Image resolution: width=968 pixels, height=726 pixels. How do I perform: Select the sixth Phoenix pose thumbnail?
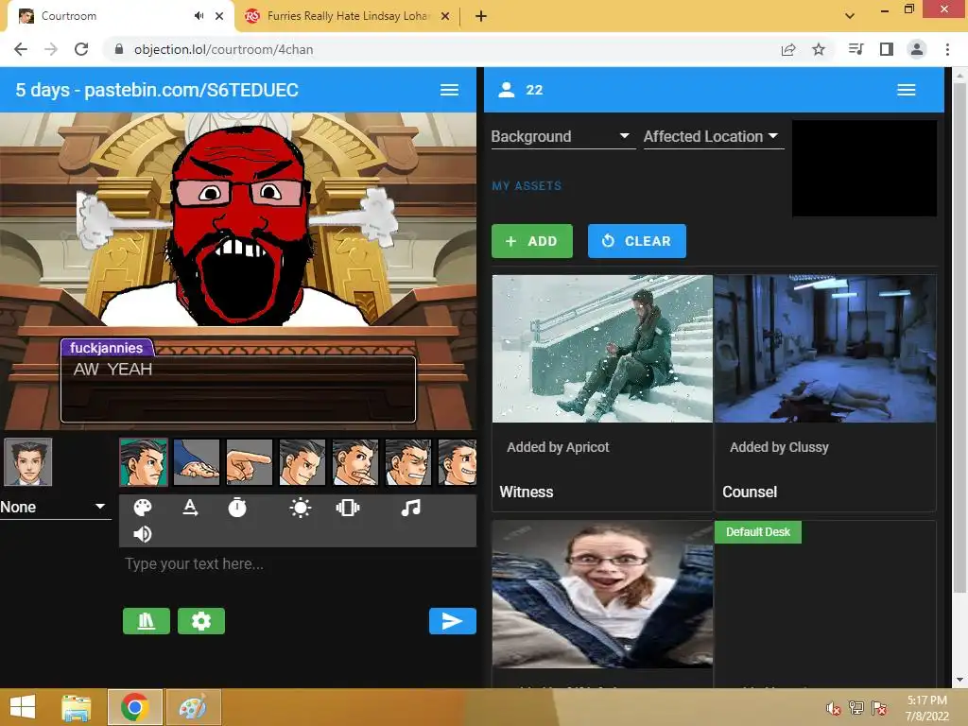click(x=408, y=462)
